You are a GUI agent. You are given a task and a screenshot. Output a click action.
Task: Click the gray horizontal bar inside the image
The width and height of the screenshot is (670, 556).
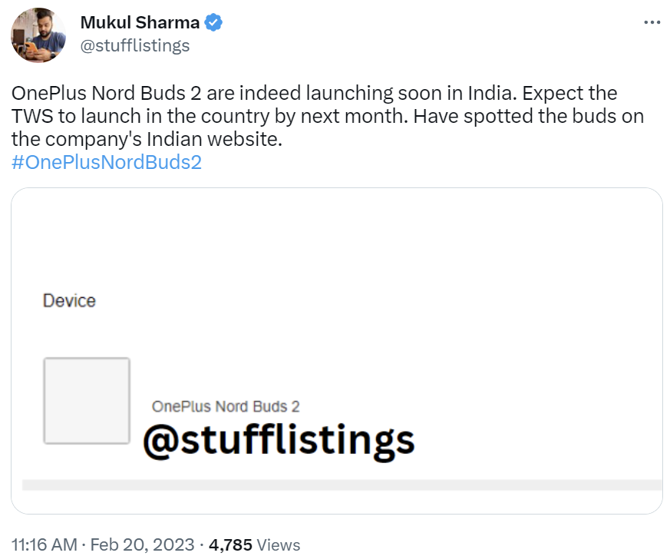[342, 485]
